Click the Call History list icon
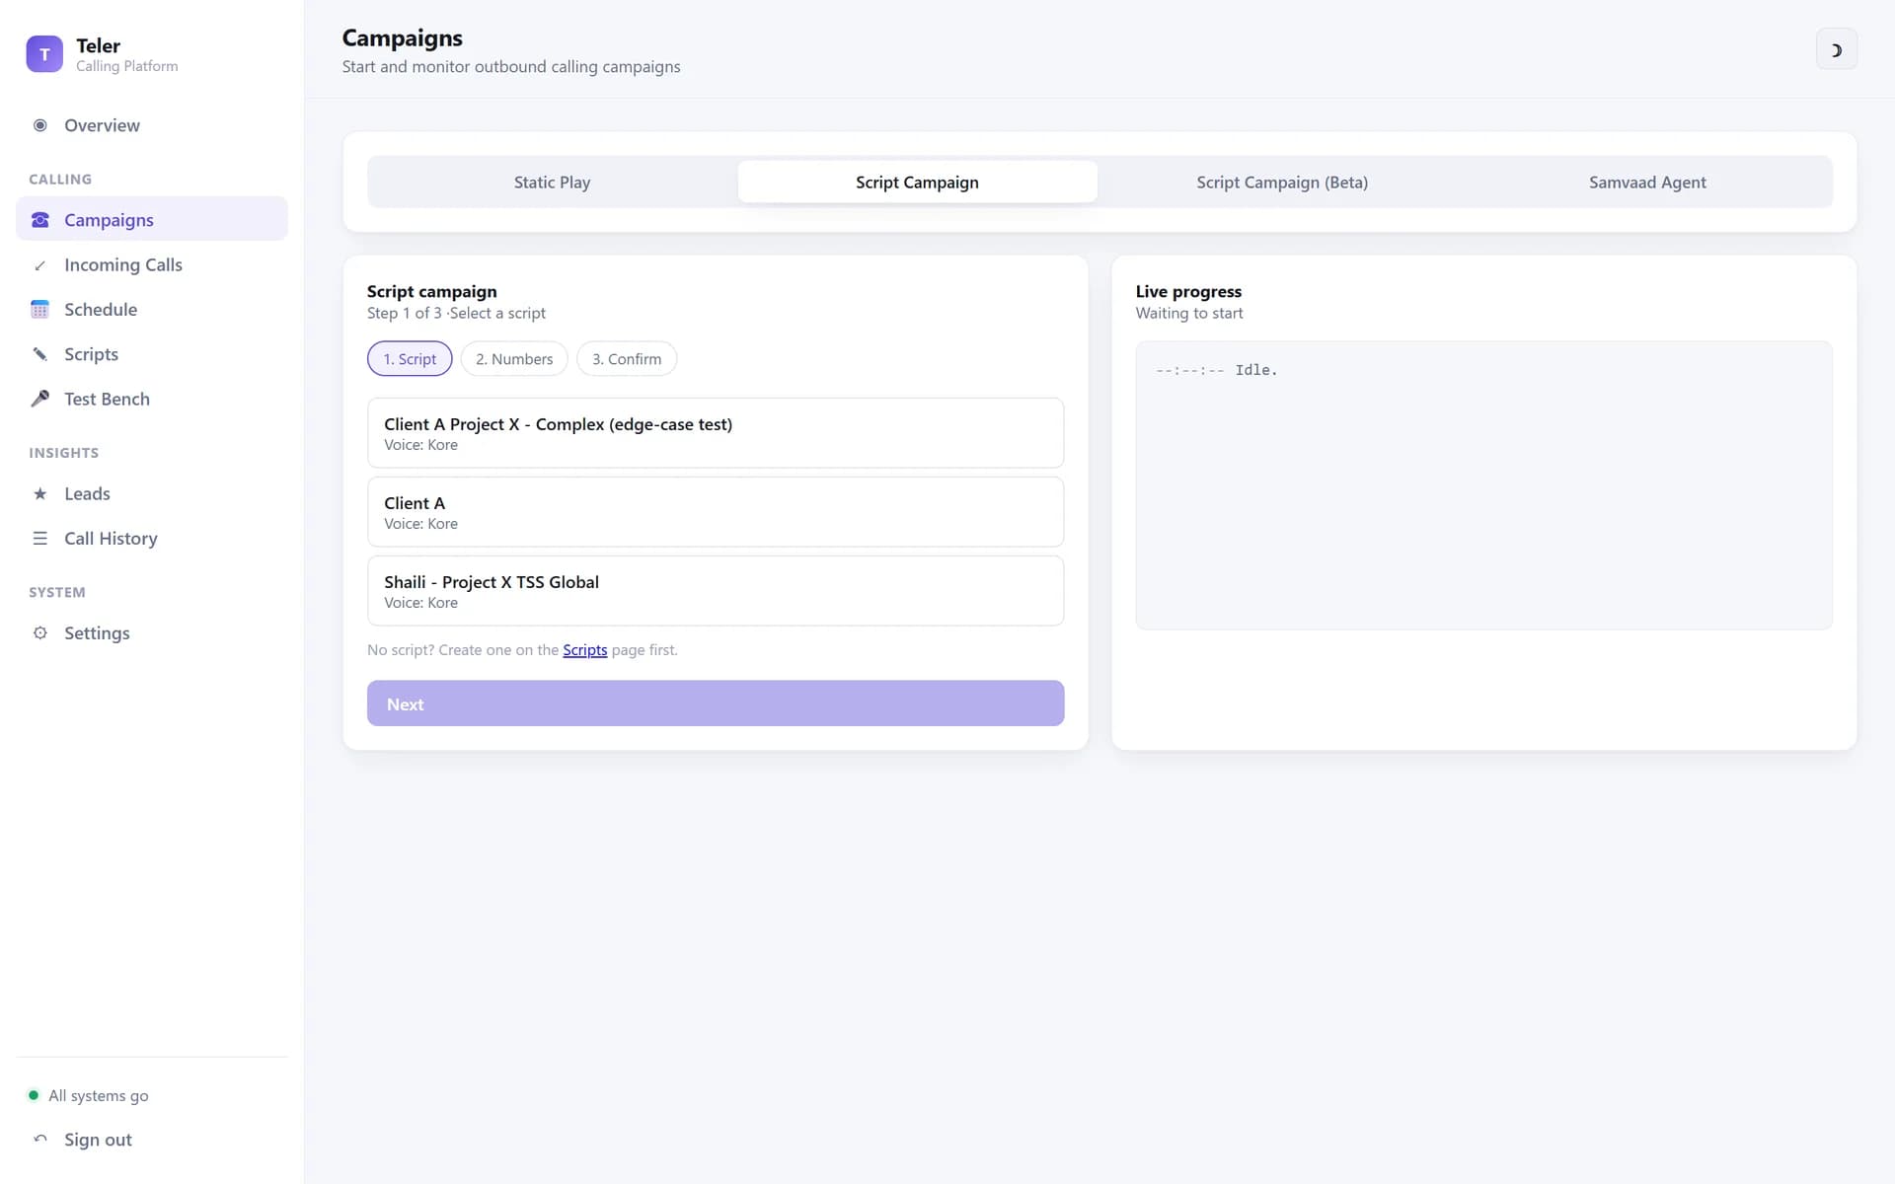 (x=40, y=539)
